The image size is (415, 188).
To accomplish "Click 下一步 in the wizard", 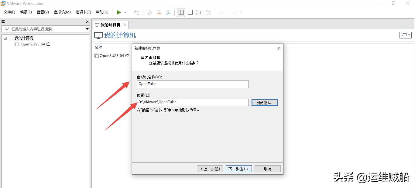I will pyautogui.click(x=239, y=169).
